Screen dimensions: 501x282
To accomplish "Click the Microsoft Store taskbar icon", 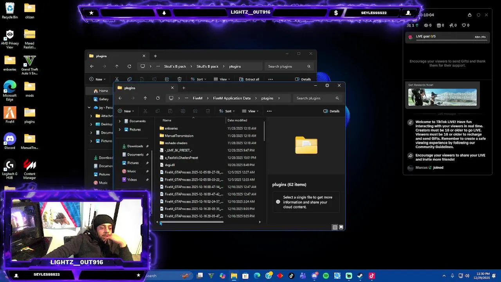I will point(245,276).
